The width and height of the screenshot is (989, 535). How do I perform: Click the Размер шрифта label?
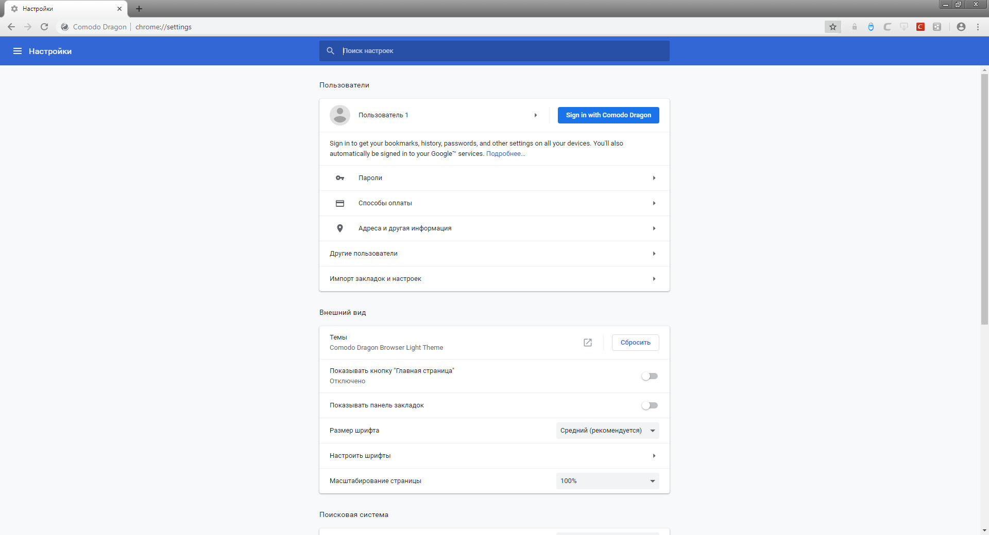pos(354,431)
